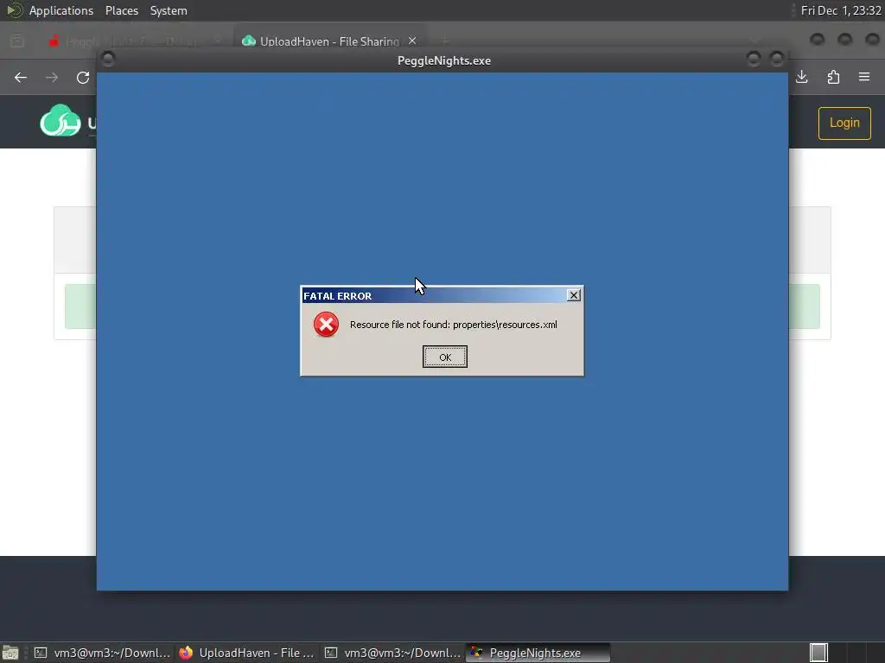Select PeggleNights.exe taskbar entry
This screenshot has height=663, width=885.
(x=538, y=653)
